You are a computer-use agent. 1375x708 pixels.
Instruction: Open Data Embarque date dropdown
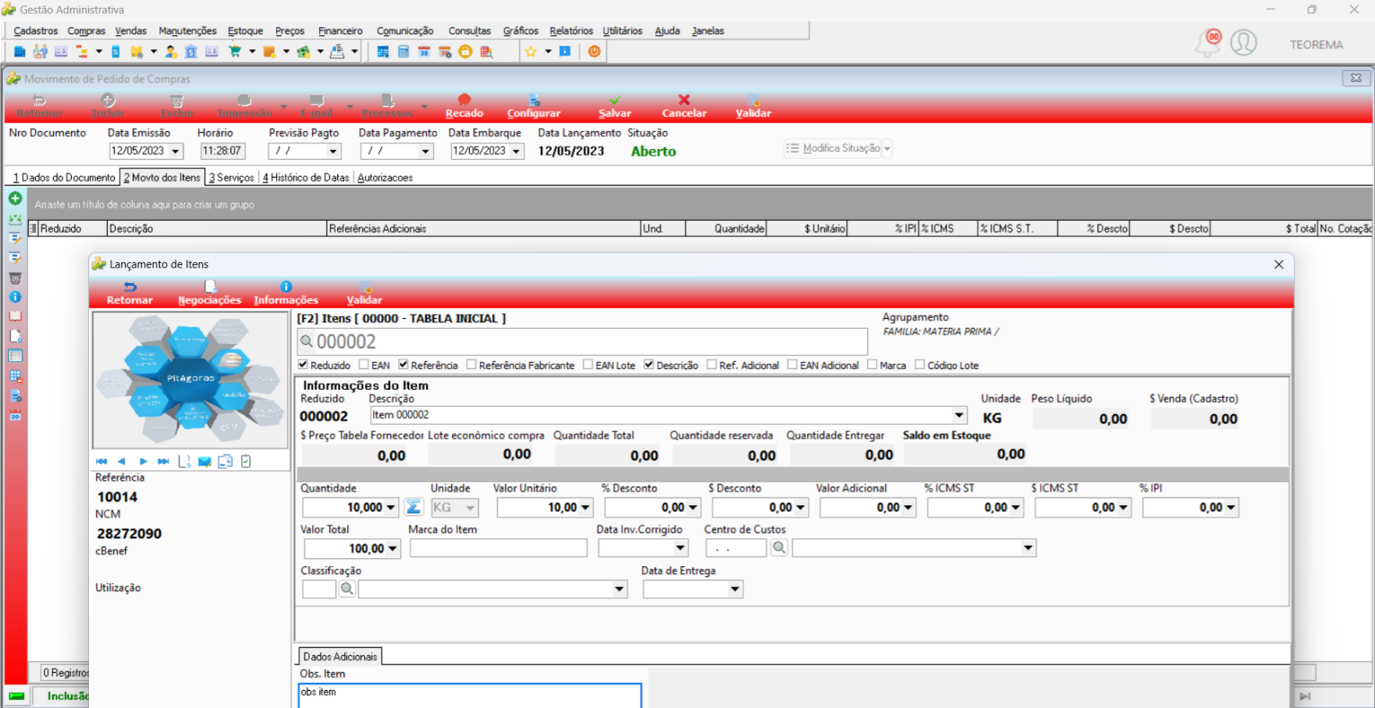[517, 151]
